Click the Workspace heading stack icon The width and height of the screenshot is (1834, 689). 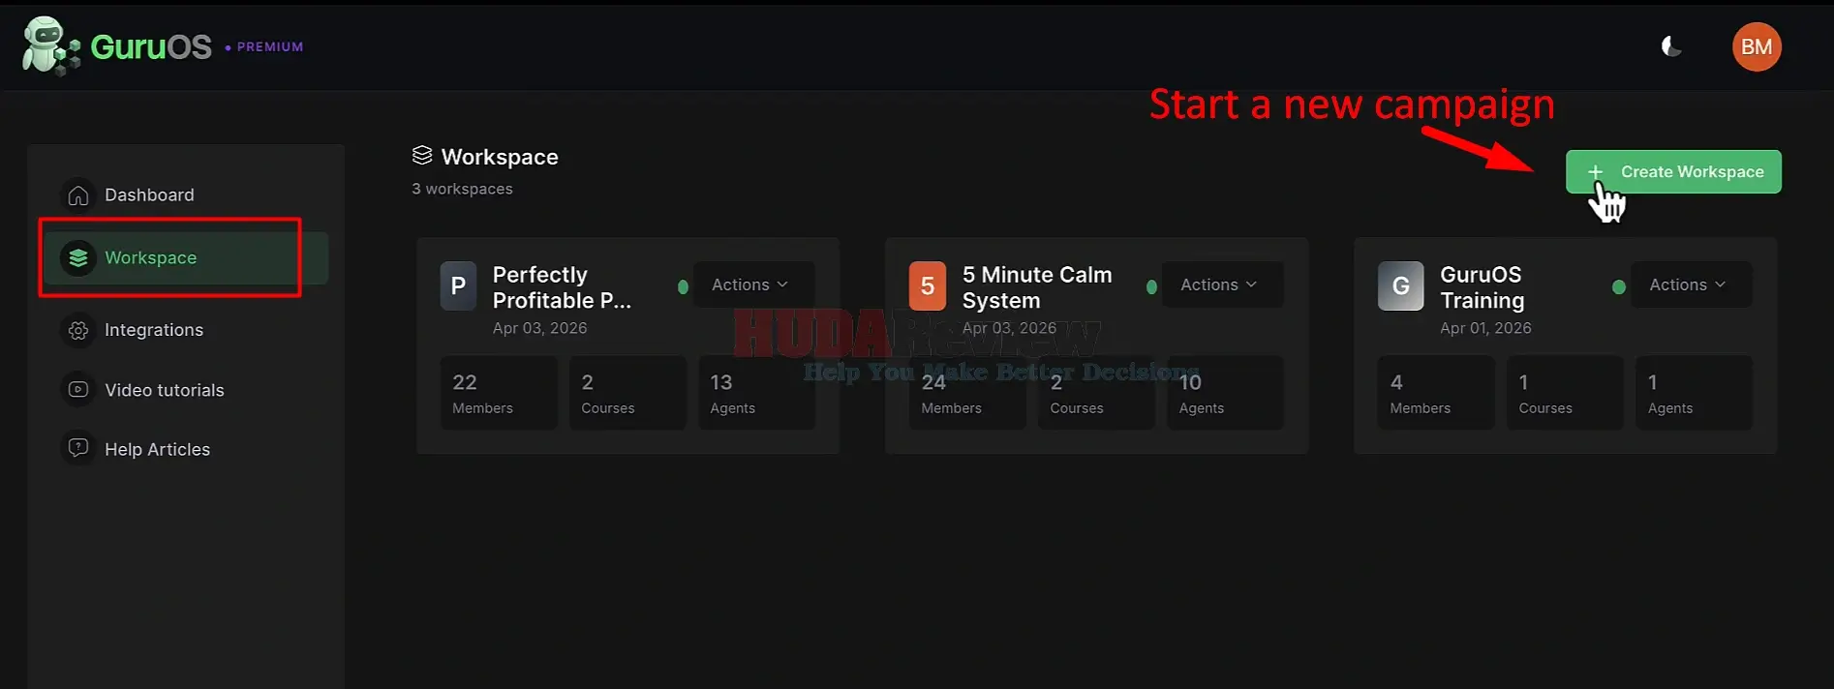click(422, 155)
